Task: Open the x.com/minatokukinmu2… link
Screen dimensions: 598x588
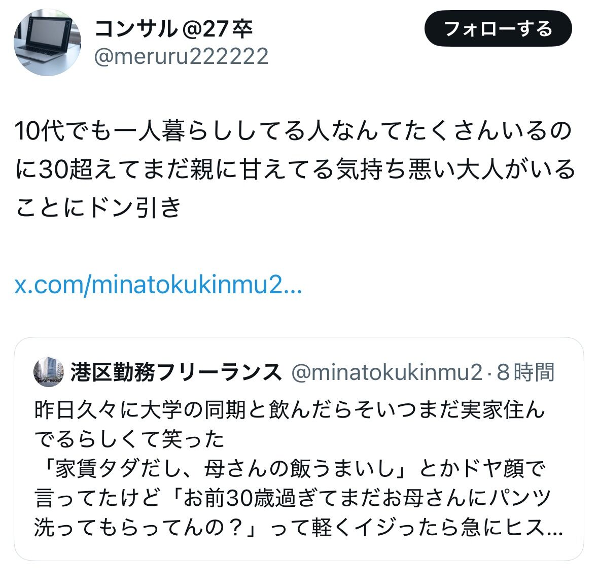Action: 158,285
